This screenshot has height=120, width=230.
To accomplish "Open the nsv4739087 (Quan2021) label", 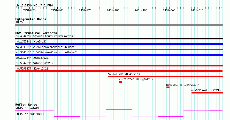I will [124, 74].
